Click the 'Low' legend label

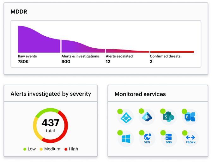pos(32,149)
